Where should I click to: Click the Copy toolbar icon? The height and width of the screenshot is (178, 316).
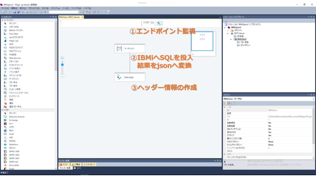click(x=27, y=12)
